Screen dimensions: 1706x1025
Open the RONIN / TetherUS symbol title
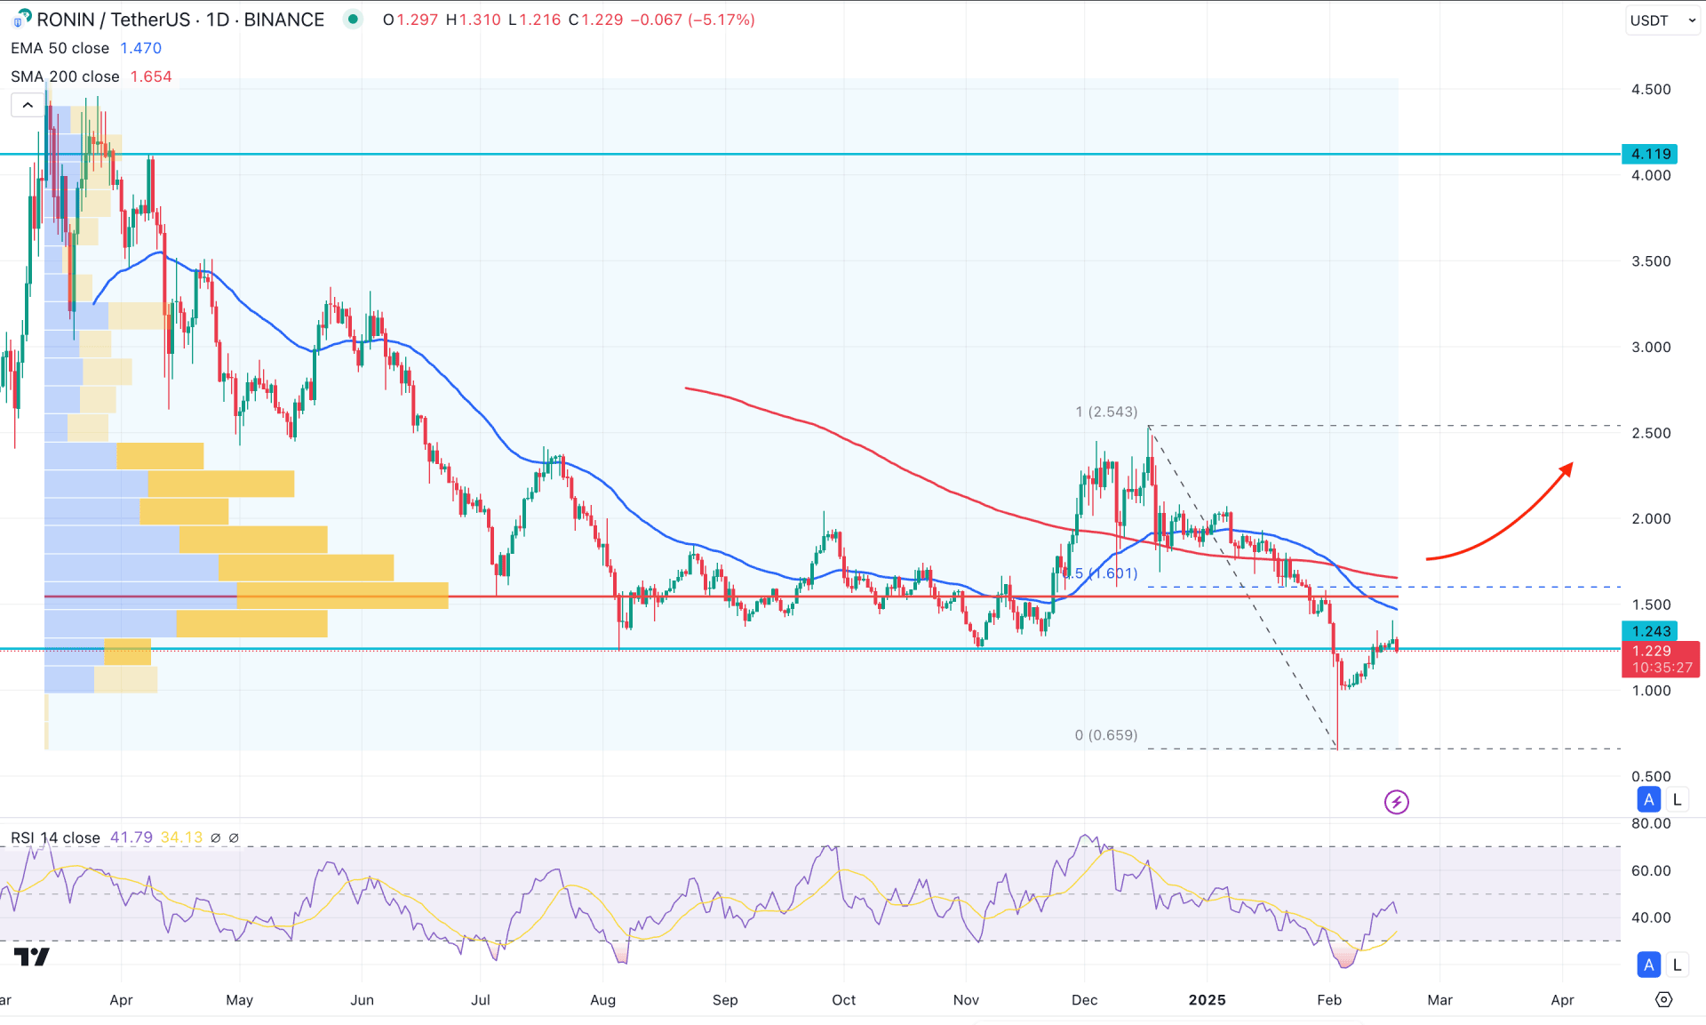click(x=180, y=20)
